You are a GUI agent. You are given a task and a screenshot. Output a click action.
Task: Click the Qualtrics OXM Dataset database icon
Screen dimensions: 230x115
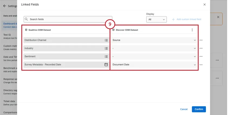pos(26,30)
